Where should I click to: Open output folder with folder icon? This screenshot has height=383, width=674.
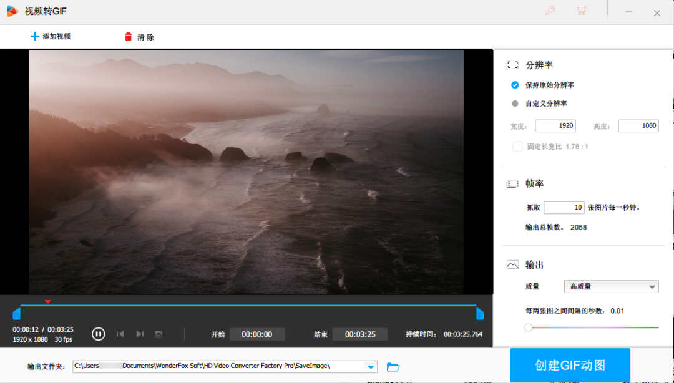[393, 367]
